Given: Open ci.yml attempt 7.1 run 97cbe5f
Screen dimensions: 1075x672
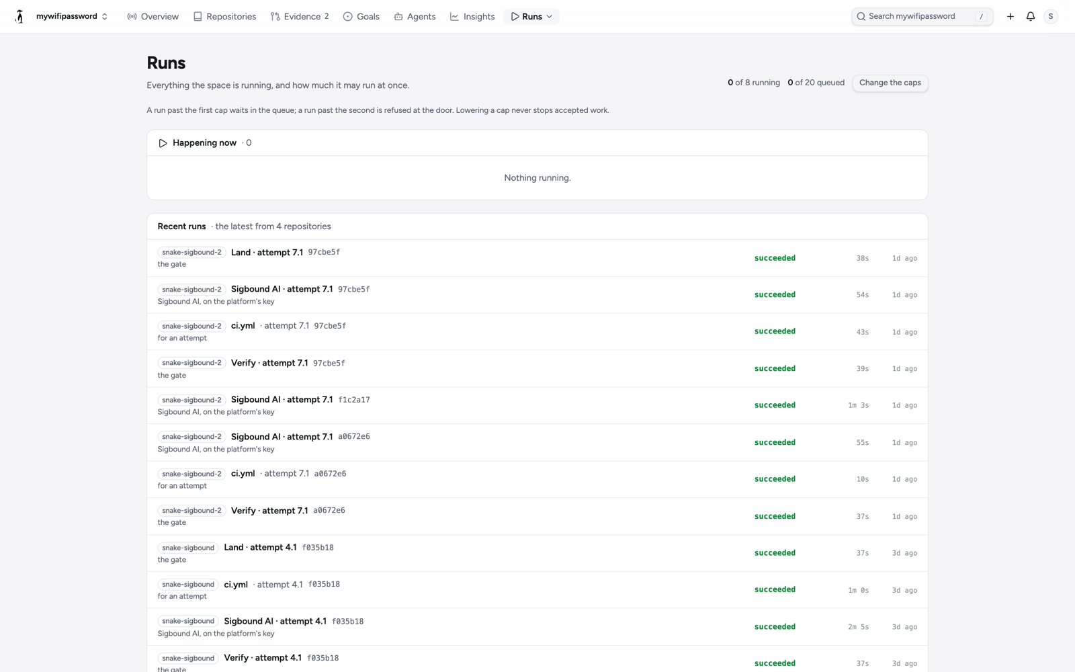Looking at the screenshot, I should 537,332.
